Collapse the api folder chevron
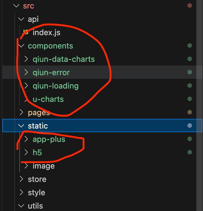Viewport: 203px width, 211px height. coord(21,19)
